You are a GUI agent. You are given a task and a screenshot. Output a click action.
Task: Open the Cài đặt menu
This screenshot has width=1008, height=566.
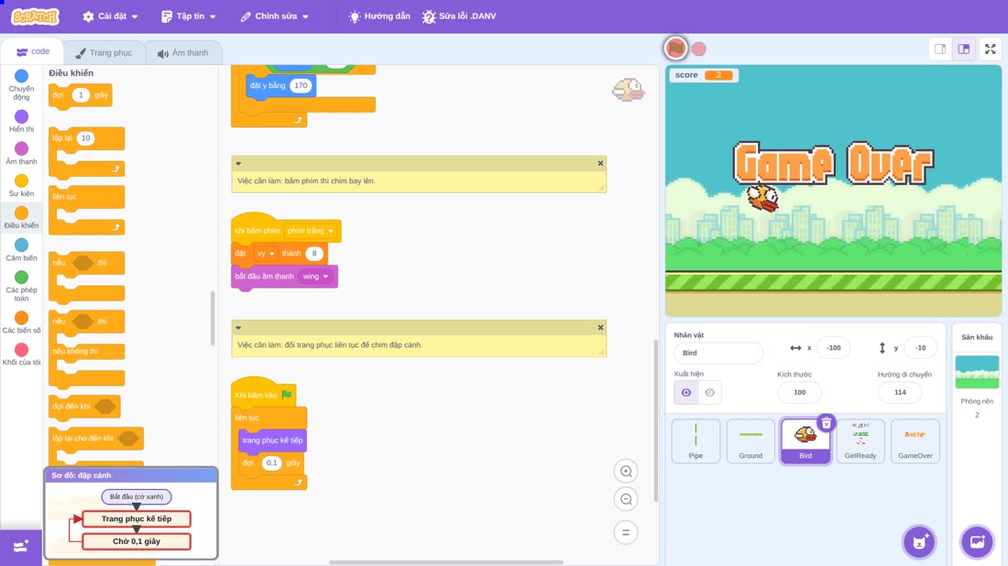coord(111,16)
